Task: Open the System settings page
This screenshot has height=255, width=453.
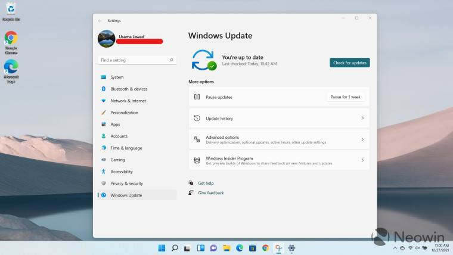Action: pos(117,77)
